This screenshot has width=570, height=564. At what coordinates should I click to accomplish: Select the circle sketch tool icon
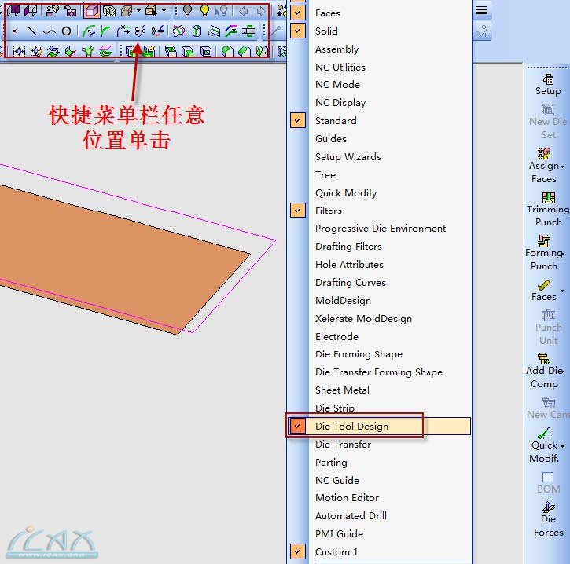click(66, 31)
